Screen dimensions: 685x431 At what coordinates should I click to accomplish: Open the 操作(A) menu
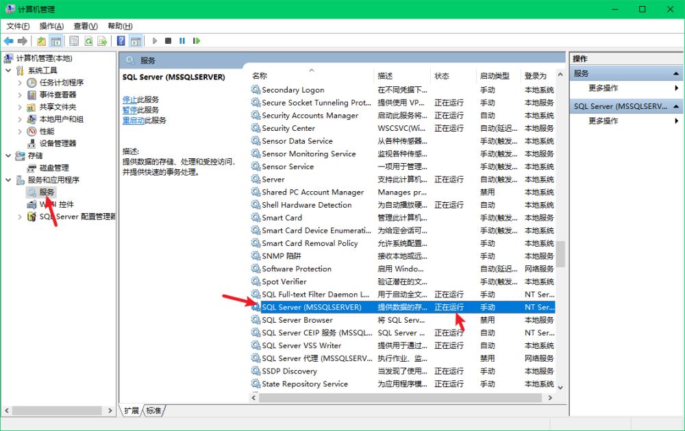point(51,26)
